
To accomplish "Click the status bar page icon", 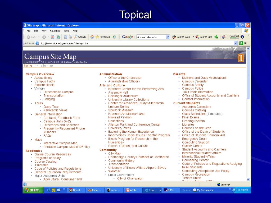I will [x=25, y=184].
